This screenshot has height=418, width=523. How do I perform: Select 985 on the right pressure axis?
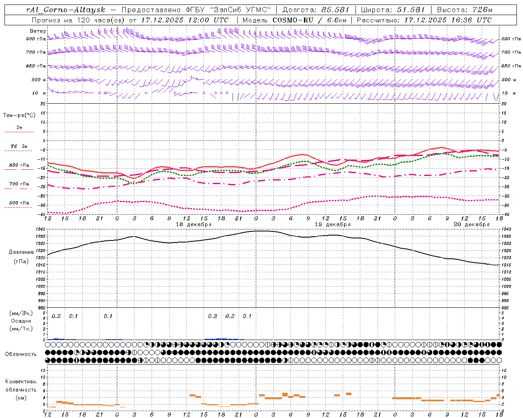[x=505, y=308]
